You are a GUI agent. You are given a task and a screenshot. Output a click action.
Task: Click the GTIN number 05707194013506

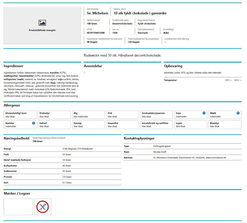point(96,33)
